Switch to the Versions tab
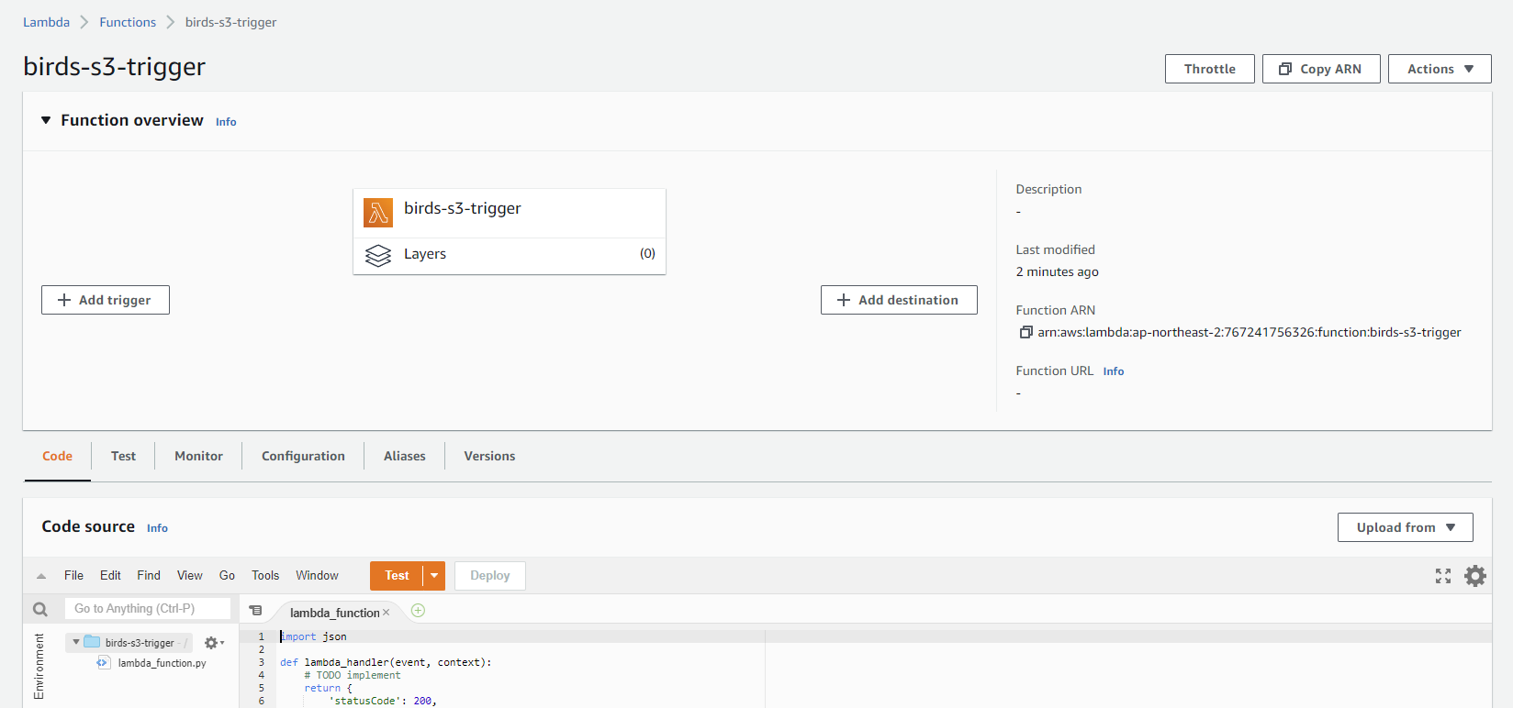Viewport: 1513px width, 708px height. click(489, 456)
